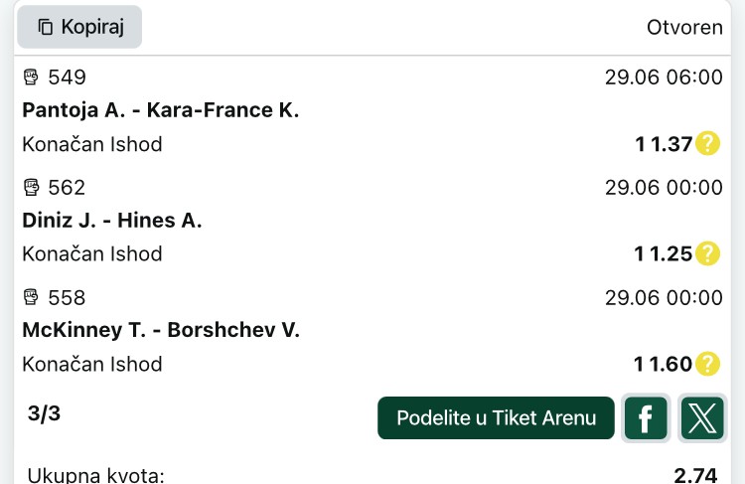The image size is (745, 484).
Task: Click the 1.60 odds value
Action: [x=670, y=364]
